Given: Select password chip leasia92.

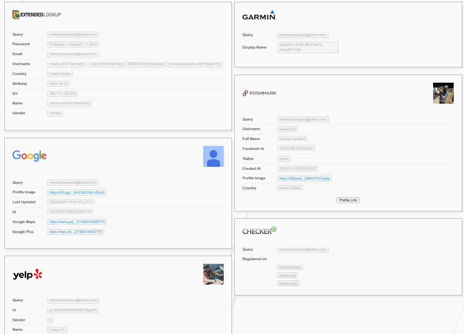Looking at the screenshot, I should (x=77, y=44).
